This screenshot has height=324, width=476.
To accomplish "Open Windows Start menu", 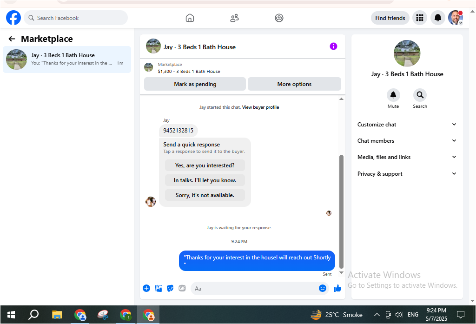I will [x=11, y=315].
